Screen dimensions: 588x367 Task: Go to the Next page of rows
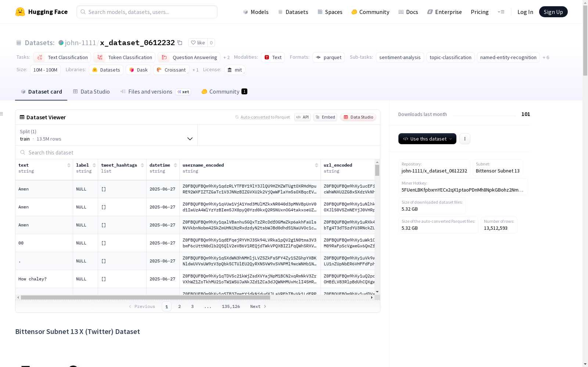(258, 306)
